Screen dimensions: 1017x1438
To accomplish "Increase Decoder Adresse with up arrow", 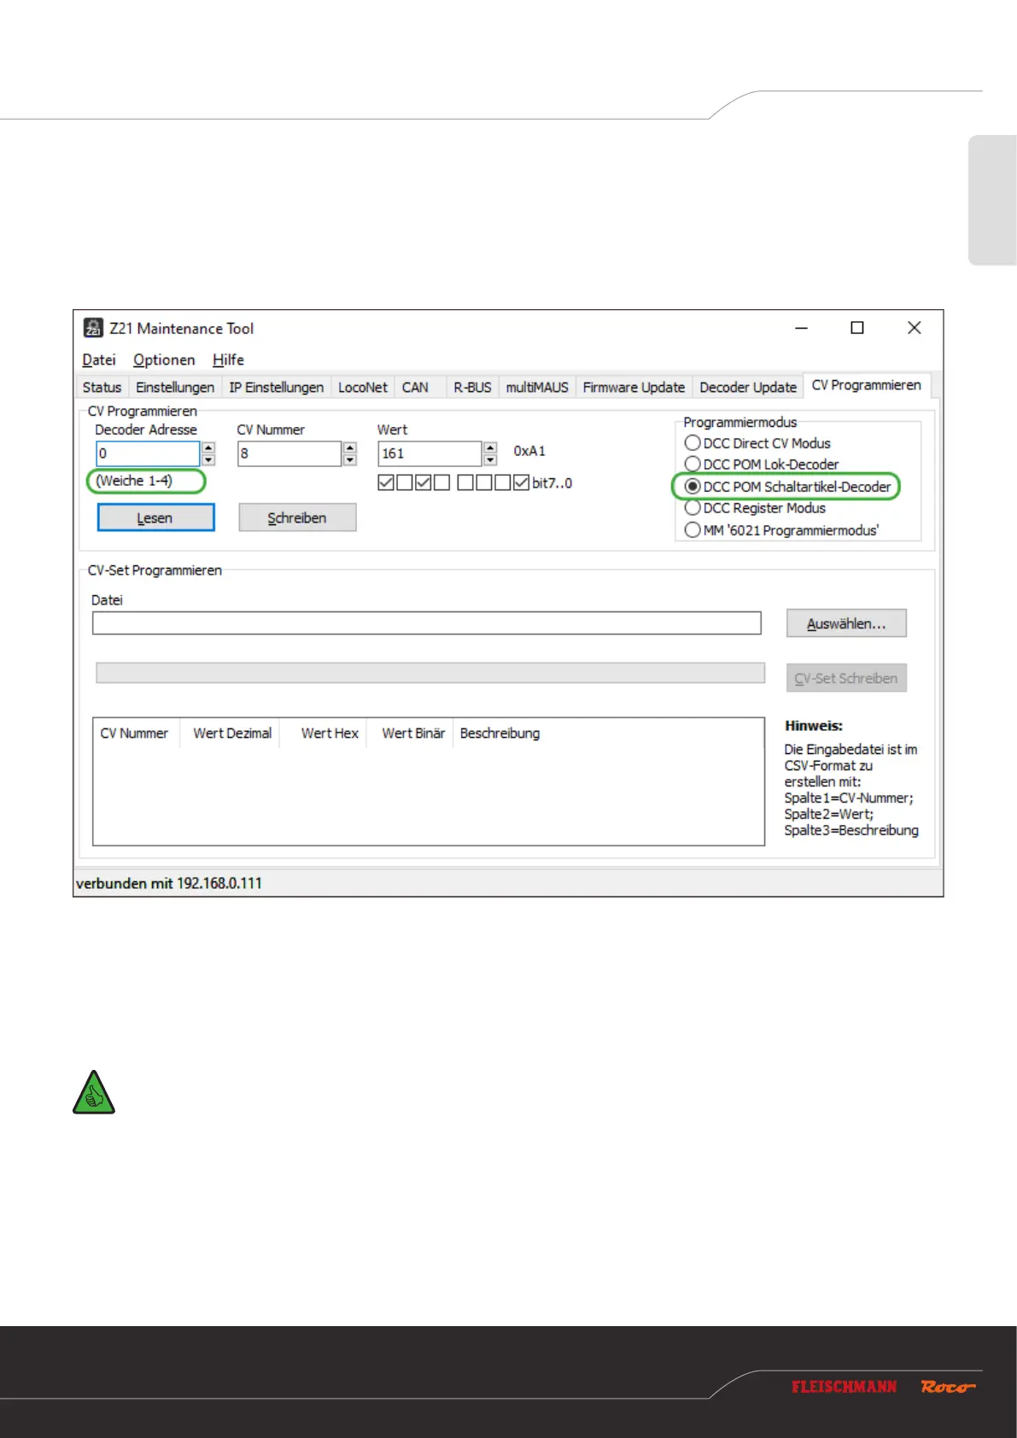I will click(208, 447).
